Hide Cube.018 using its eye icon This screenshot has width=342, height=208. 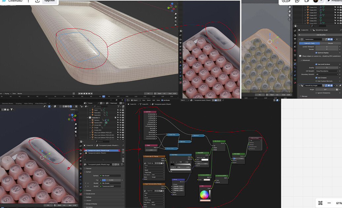[x=338, y=7]
